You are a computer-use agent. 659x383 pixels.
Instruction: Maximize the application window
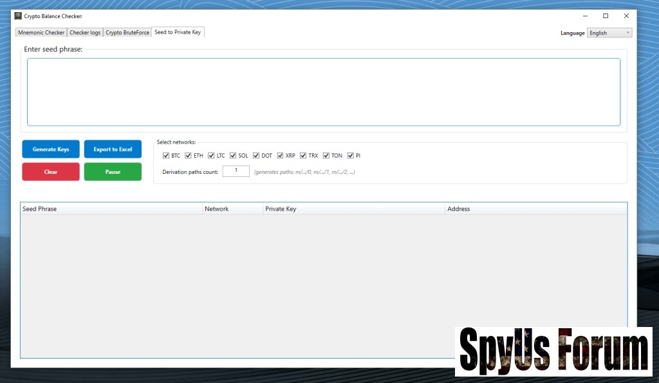[x=605, y=16]
